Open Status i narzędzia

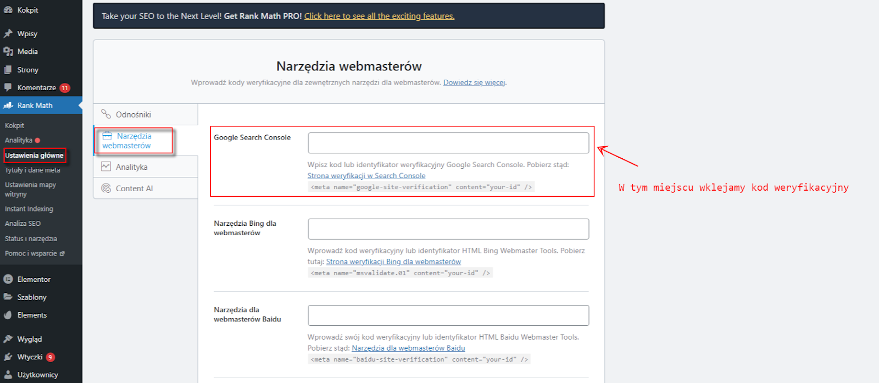(31, 238)
